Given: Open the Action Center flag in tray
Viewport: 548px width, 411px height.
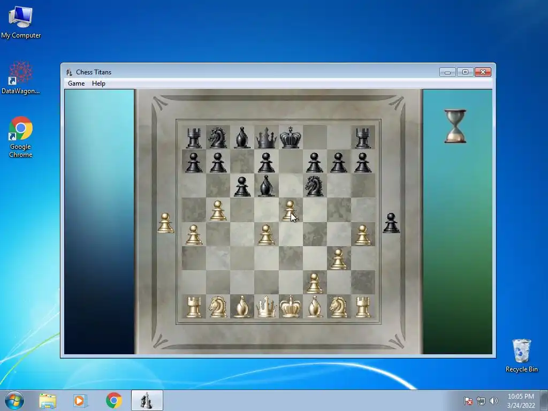Looking at the screenshot, I should point(468,401).
